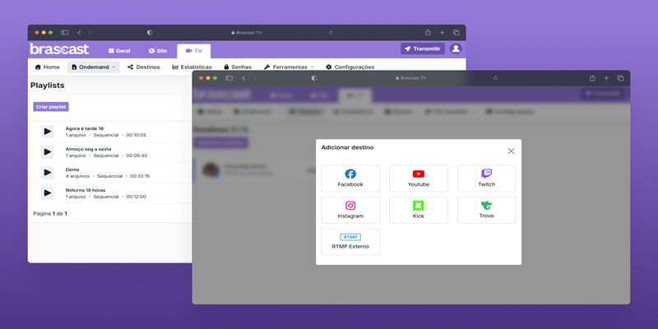Click the Almoço seg a sexta title
This screenshot has width=658, height=329.
(88, 149)
